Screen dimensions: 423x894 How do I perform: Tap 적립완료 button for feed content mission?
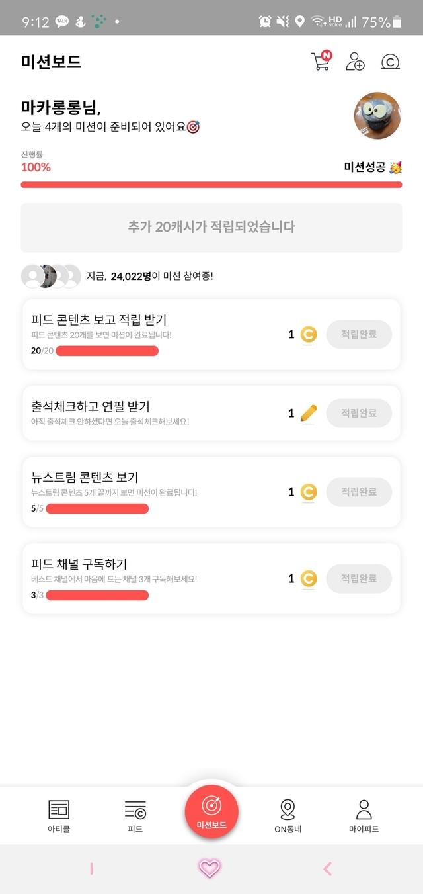tap(359, 335)
